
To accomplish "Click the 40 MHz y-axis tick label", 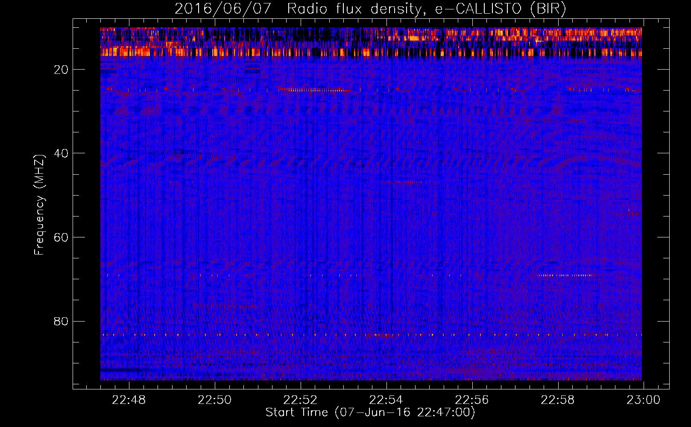I will tap(61, 153).
